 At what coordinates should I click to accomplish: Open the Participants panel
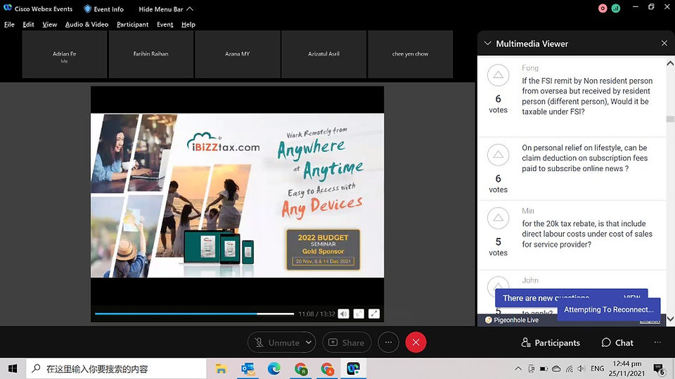(x=551, y=343)
